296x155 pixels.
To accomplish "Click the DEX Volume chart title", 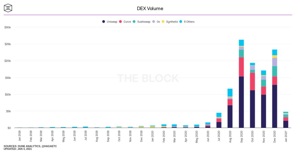I will tap(150, 8).
